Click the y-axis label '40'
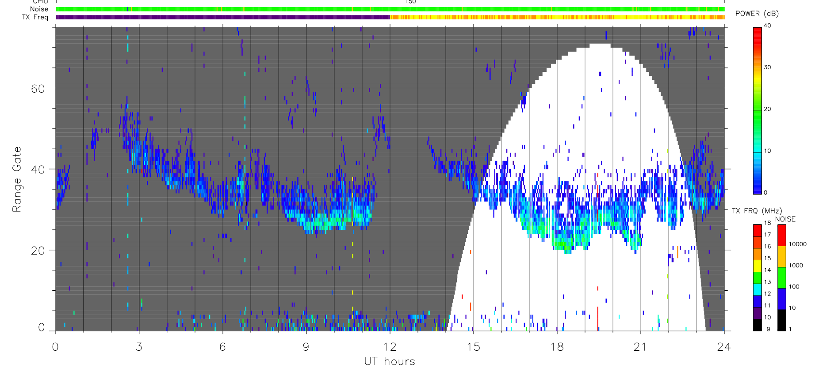The width and height of the screenshot is (815, 375). [x=38, y=169]
